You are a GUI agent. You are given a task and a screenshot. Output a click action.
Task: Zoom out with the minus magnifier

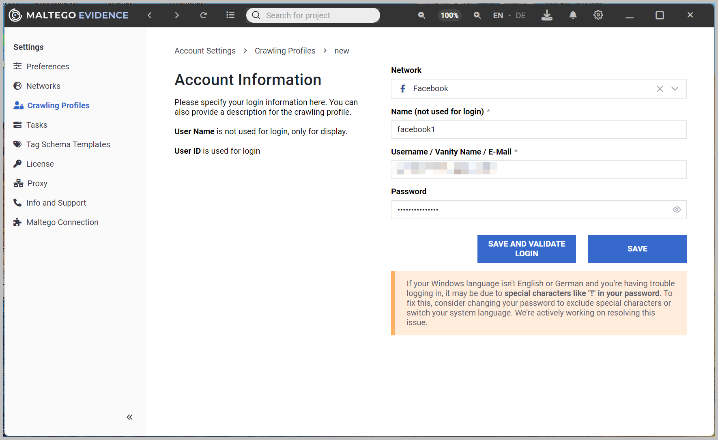click(x=422, y=15)
